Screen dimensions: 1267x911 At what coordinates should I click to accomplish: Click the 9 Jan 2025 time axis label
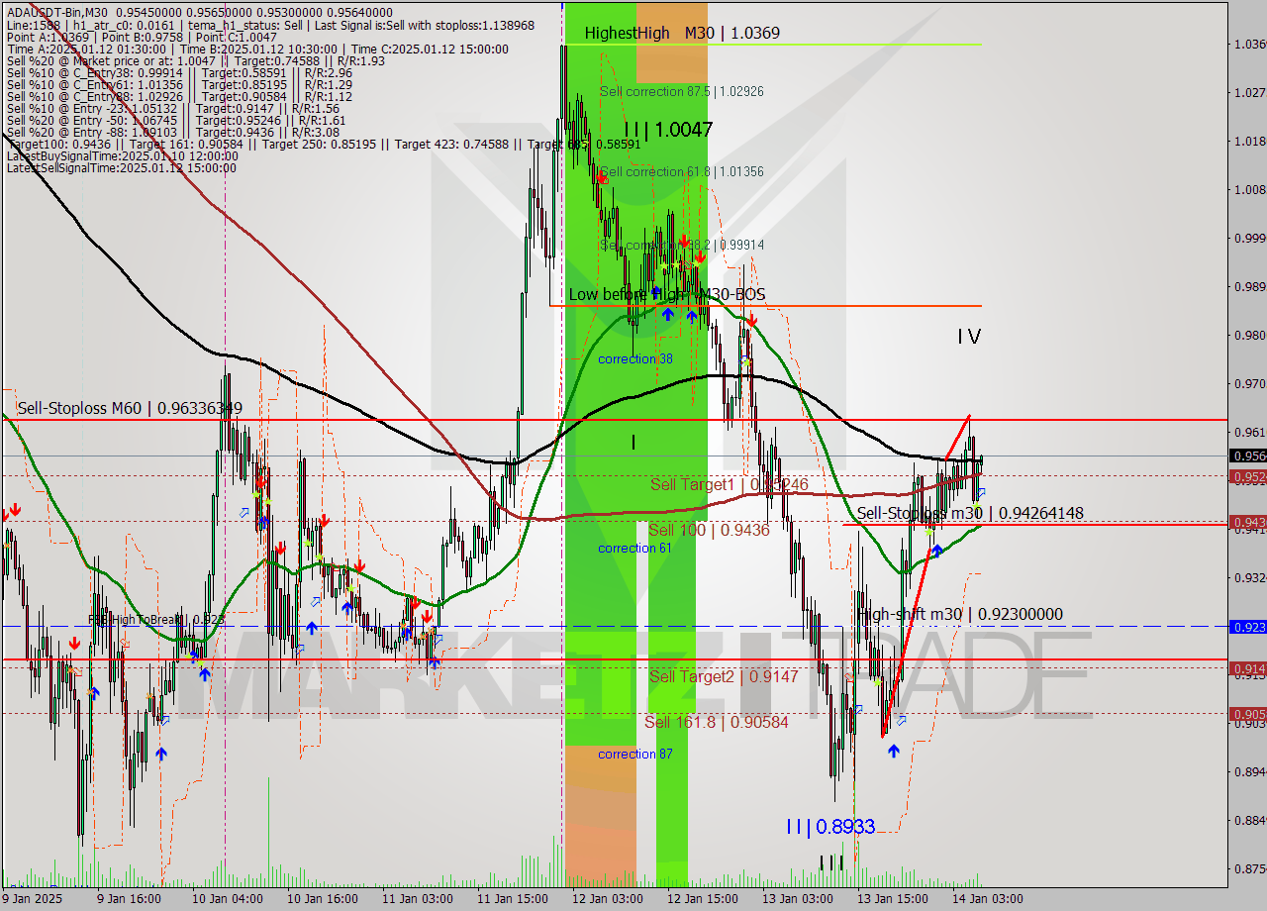coord(32,899)
